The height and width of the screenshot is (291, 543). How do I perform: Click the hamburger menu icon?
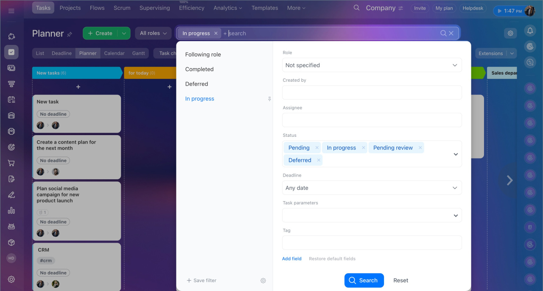[11, 11]
